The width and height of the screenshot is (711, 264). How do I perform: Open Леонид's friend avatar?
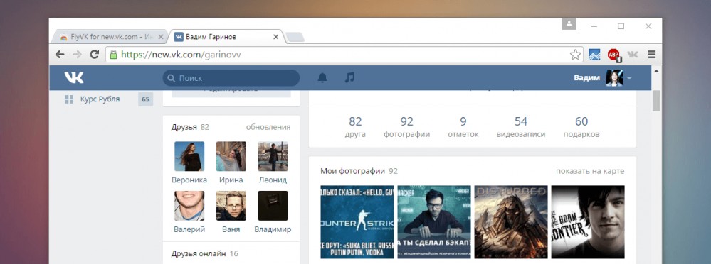click(x=273, y=156)
